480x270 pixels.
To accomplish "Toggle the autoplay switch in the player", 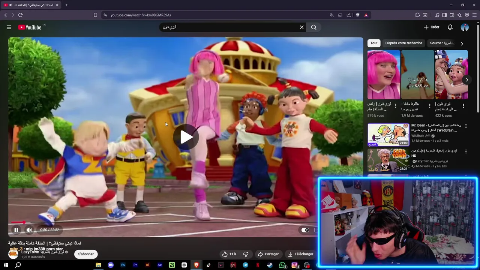I will (305, 230).
